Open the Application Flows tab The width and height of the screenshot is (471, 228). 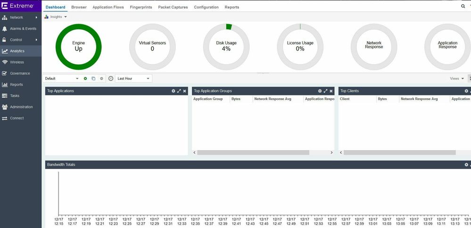(x=108, y=7)
